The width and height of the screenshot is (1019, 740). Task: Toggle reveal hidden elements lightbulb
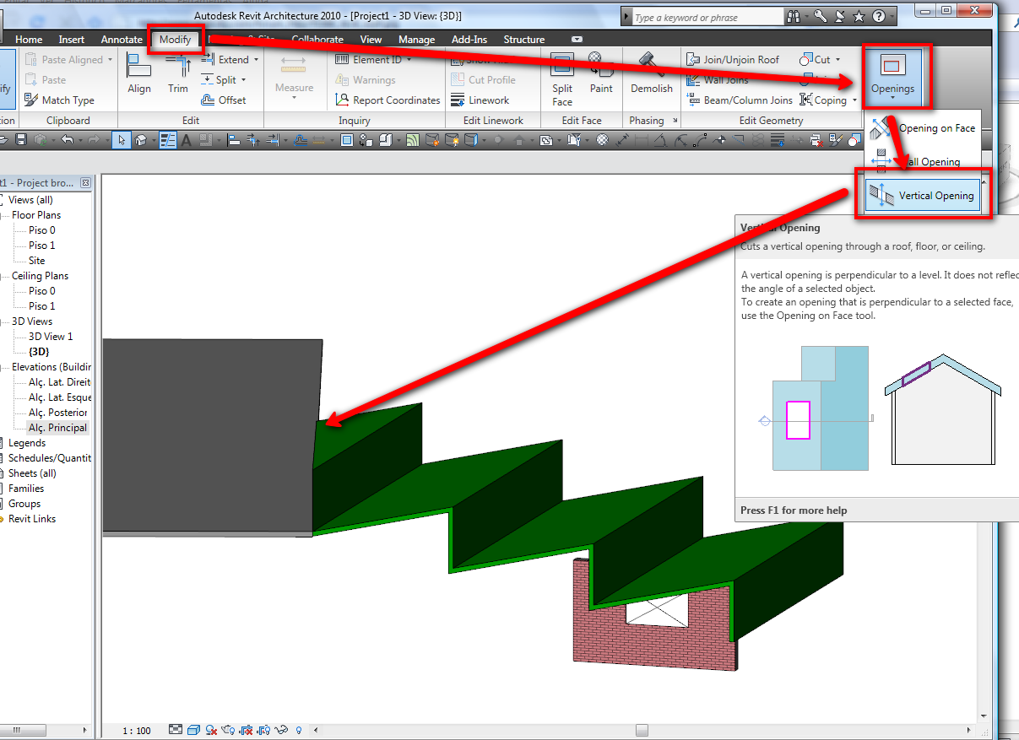(300, 730)
